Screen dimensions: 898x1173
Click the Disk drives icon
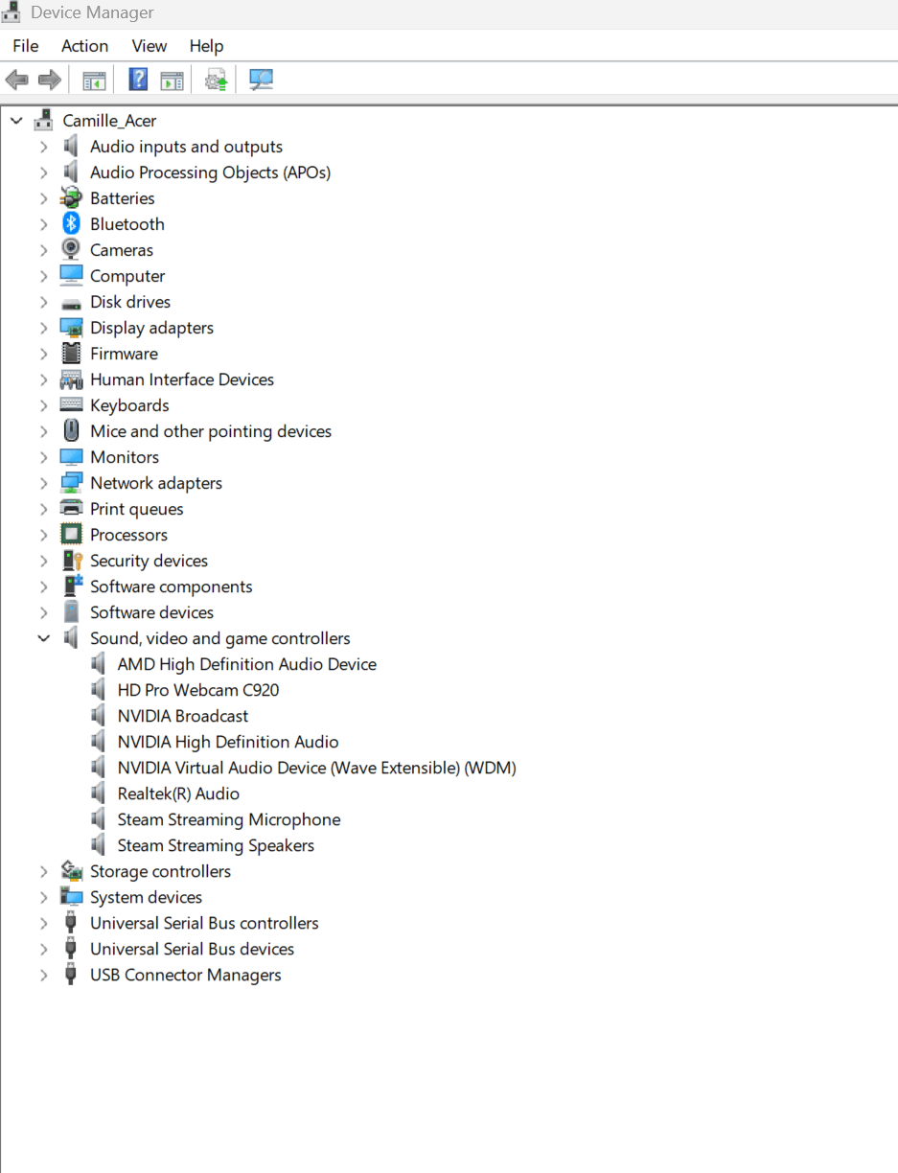pos(71,303)
